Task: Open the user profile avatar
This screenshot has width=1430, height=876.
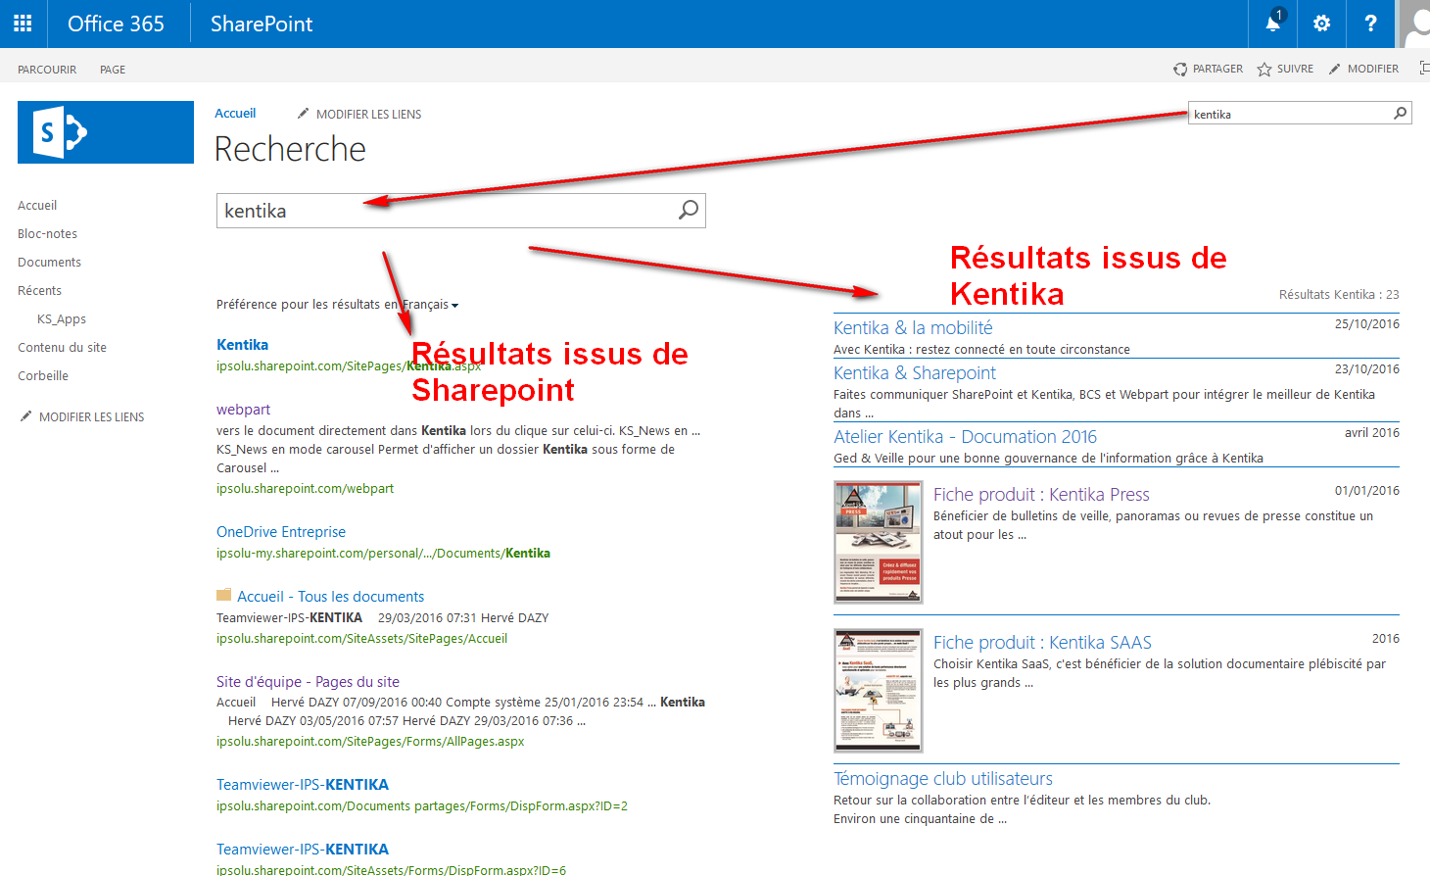Action: click(1413, 24)
